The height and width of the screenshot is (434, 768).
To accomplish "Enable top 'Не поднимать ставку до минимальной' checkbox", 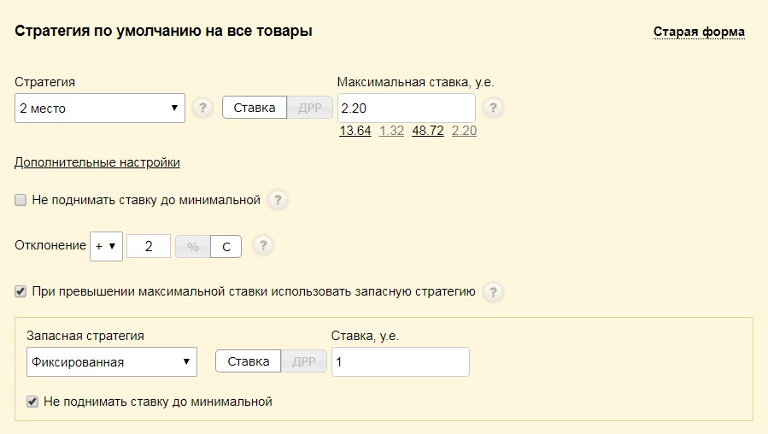I will click(x=21, y=200).
